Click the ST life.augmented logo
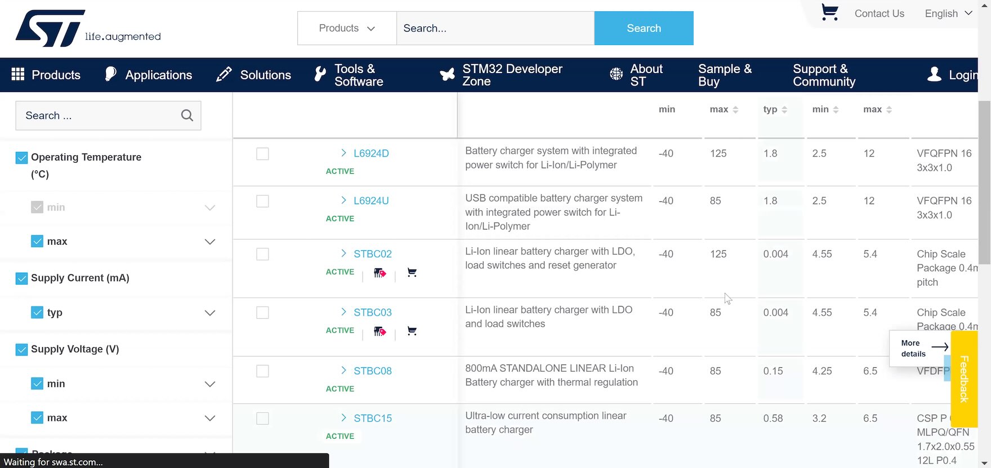 point(88,29)
